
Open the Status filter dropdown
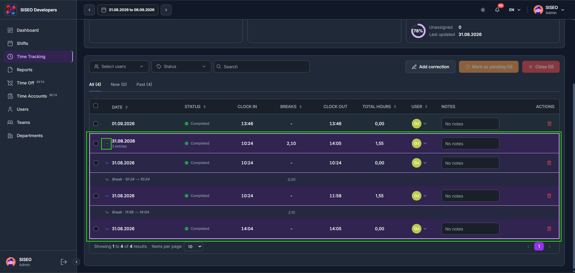click(181, 66)
